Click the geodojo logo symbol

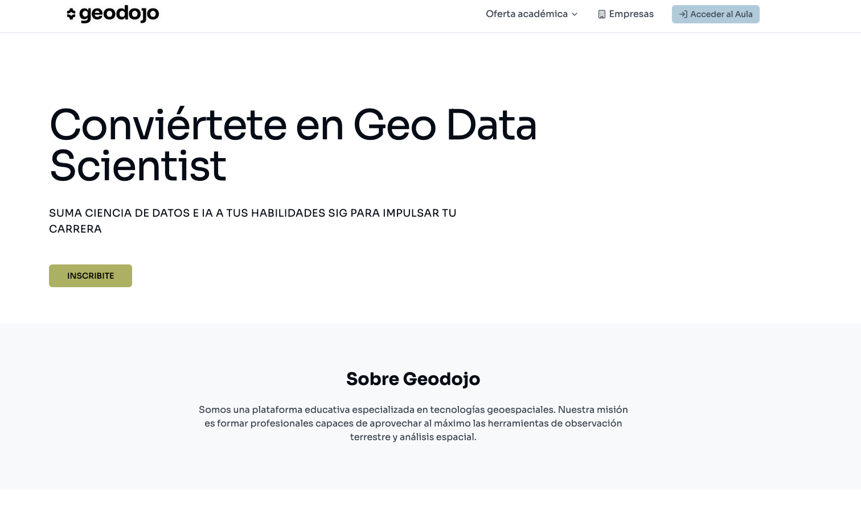click(x=71, y=14)
